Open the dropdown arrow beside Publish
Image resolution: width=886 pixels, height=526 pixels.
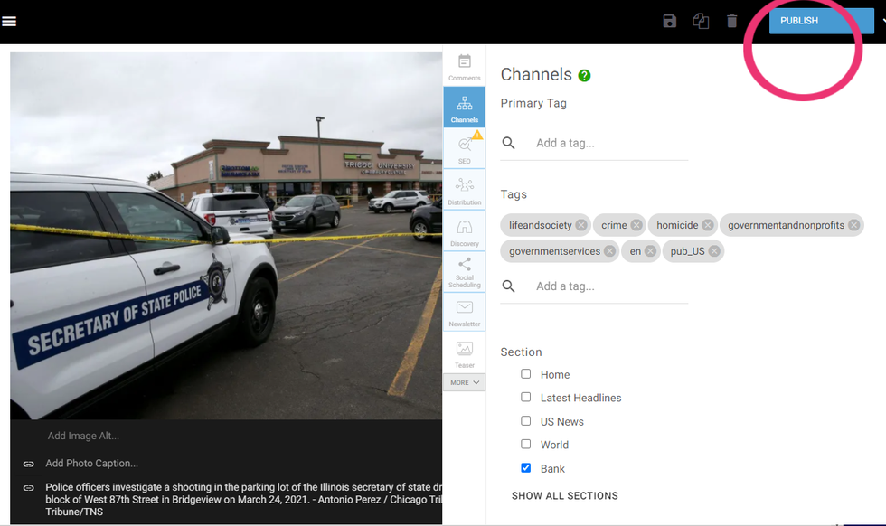coord(882,21)
